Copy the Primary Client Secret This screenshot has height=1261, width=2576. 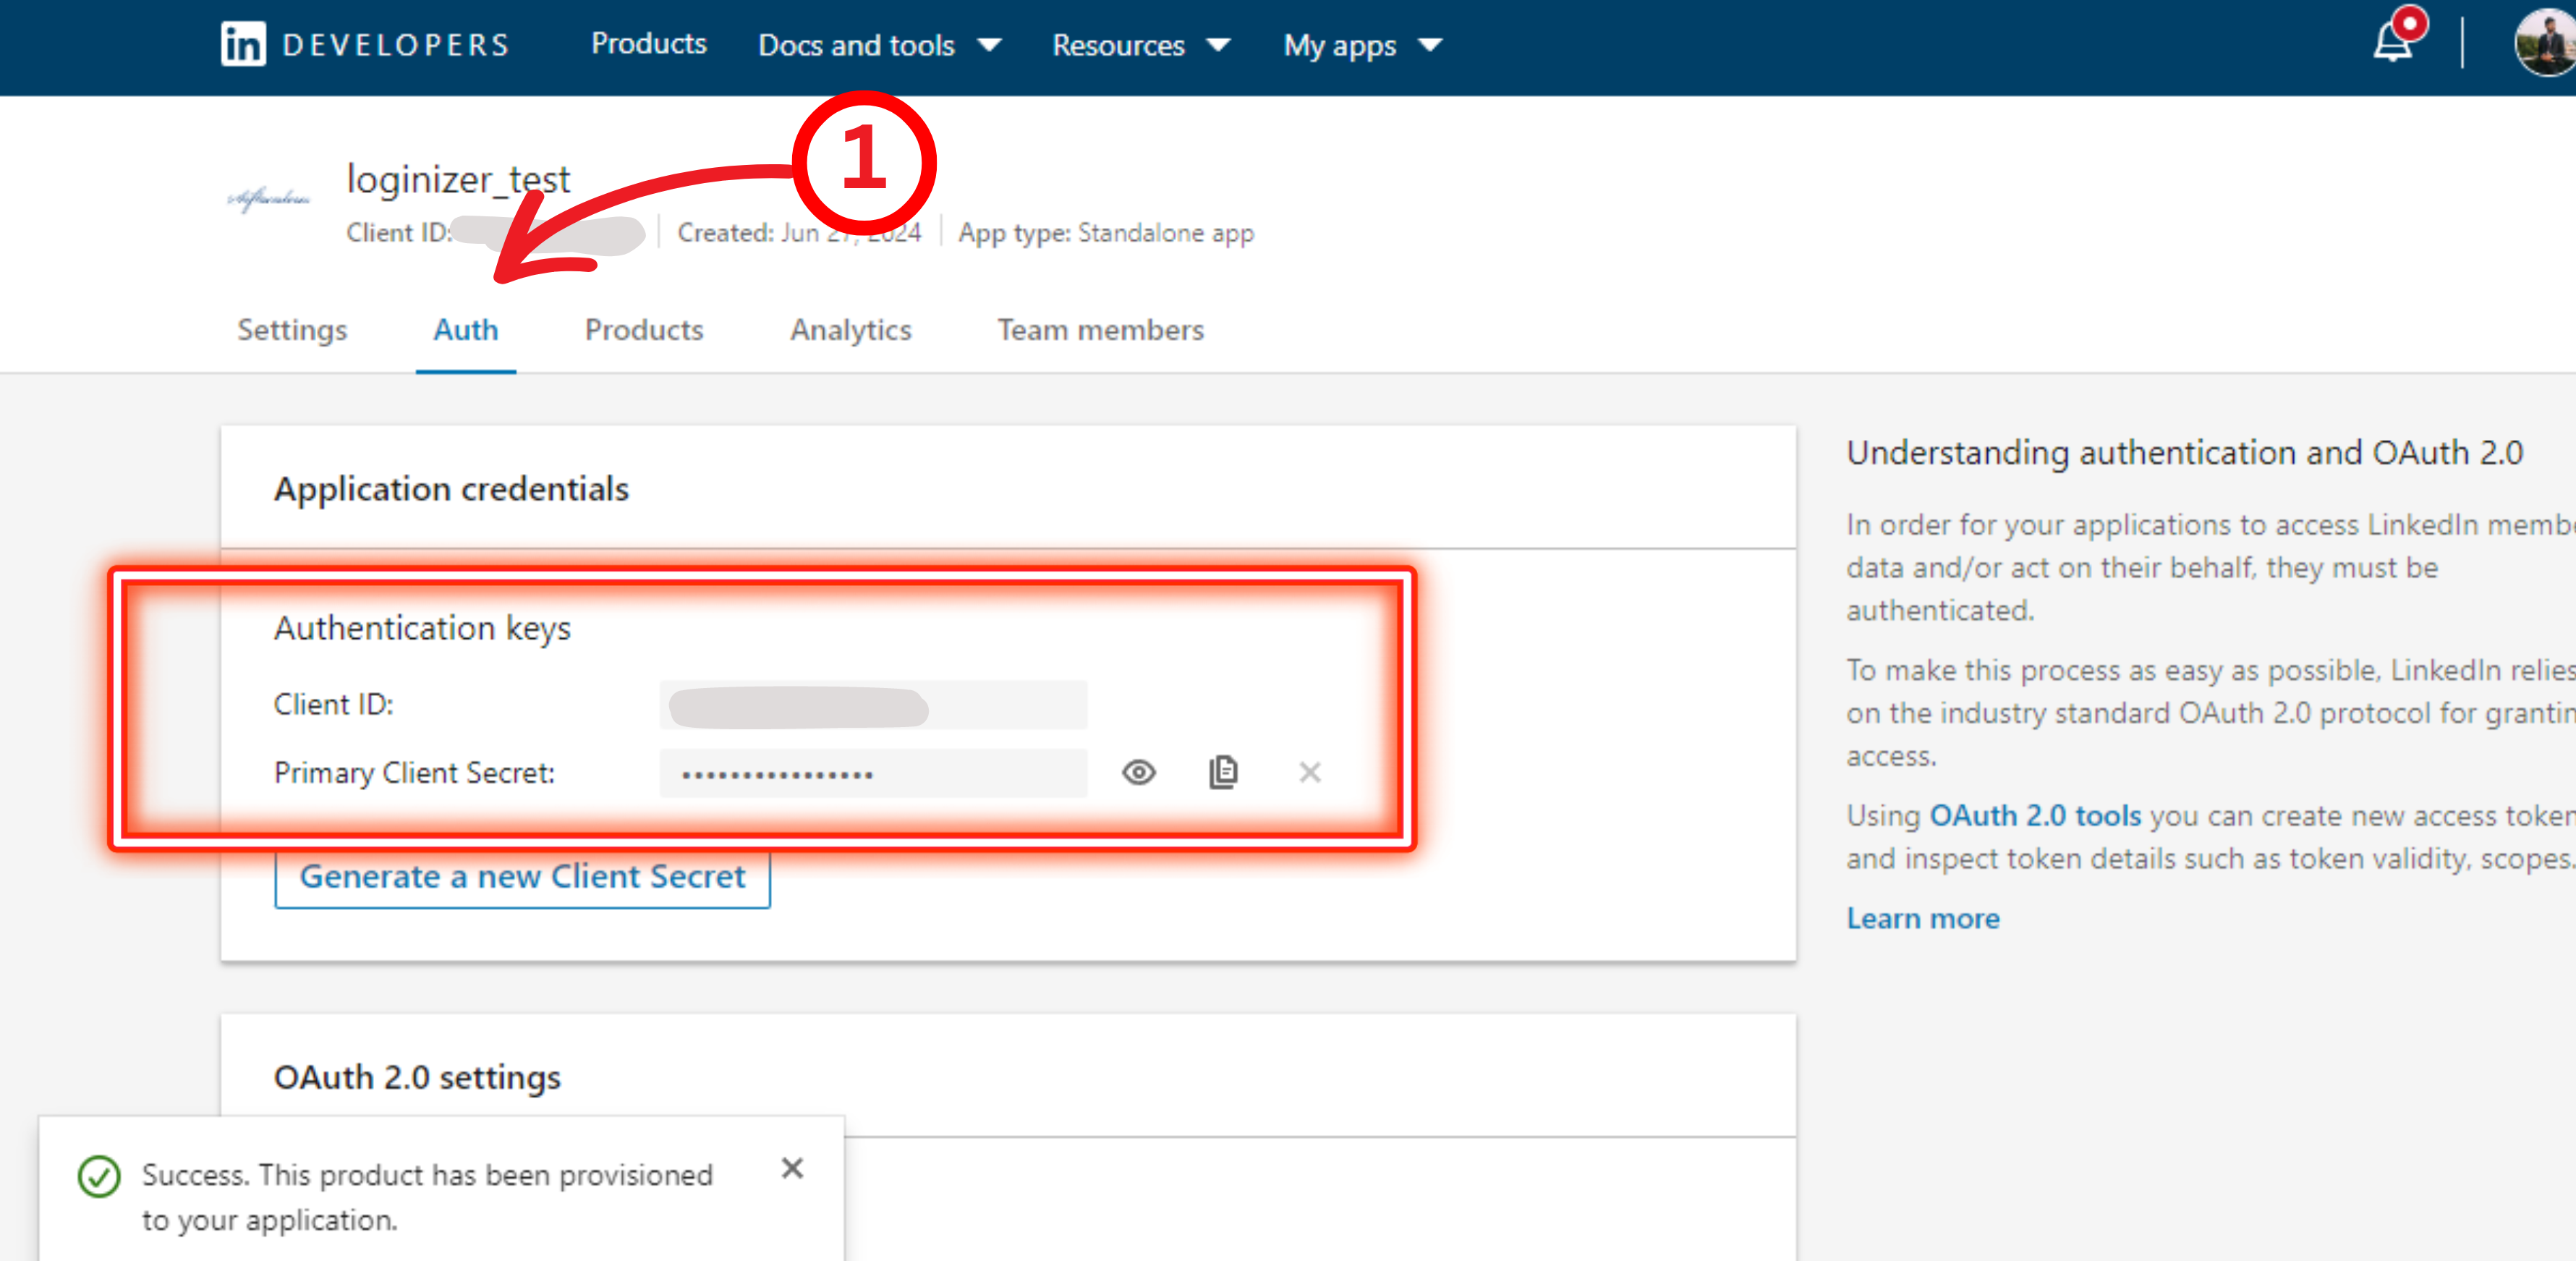pyautogui.click(x=1223, y=772)
